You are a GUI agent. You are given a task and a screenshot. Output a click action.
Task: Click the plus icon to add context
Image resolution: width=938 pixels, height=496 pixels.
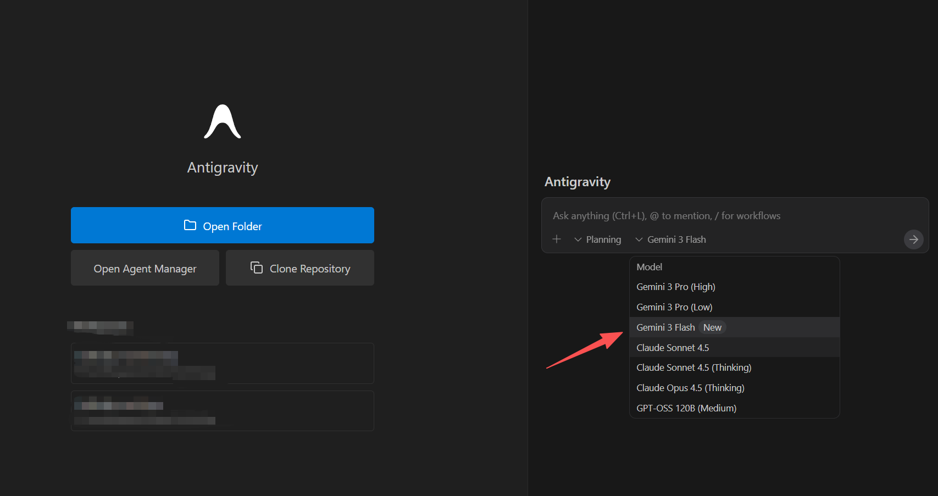coord(557,239)
